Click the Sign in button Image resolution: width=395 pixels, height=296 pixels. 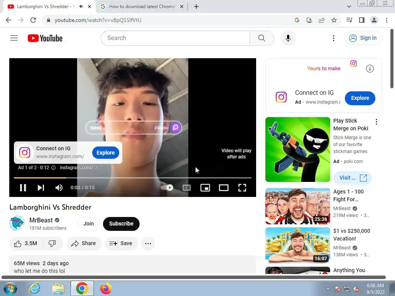[363, 38]
